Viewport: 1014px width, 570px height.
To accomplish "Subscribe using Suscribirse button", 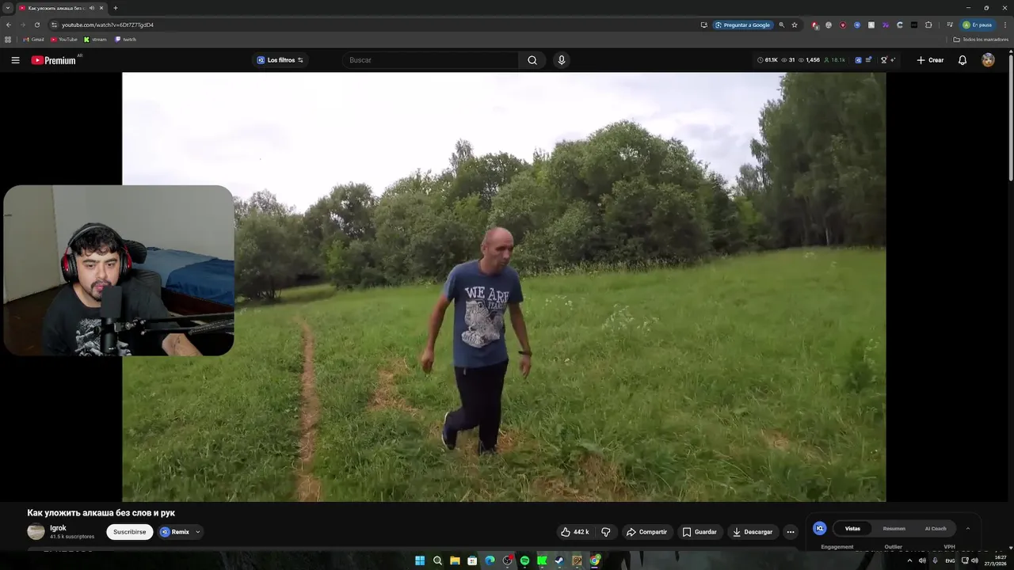I will click(x=130, y=532).
